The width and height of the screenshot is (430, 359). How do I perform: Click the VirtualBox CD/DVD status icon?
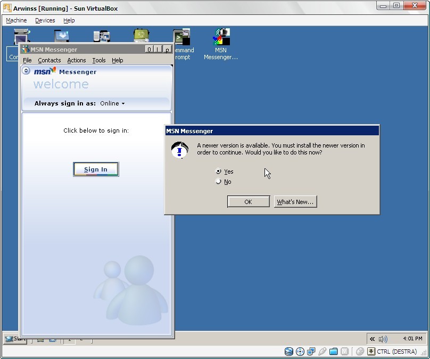click(x=300, y=352)
